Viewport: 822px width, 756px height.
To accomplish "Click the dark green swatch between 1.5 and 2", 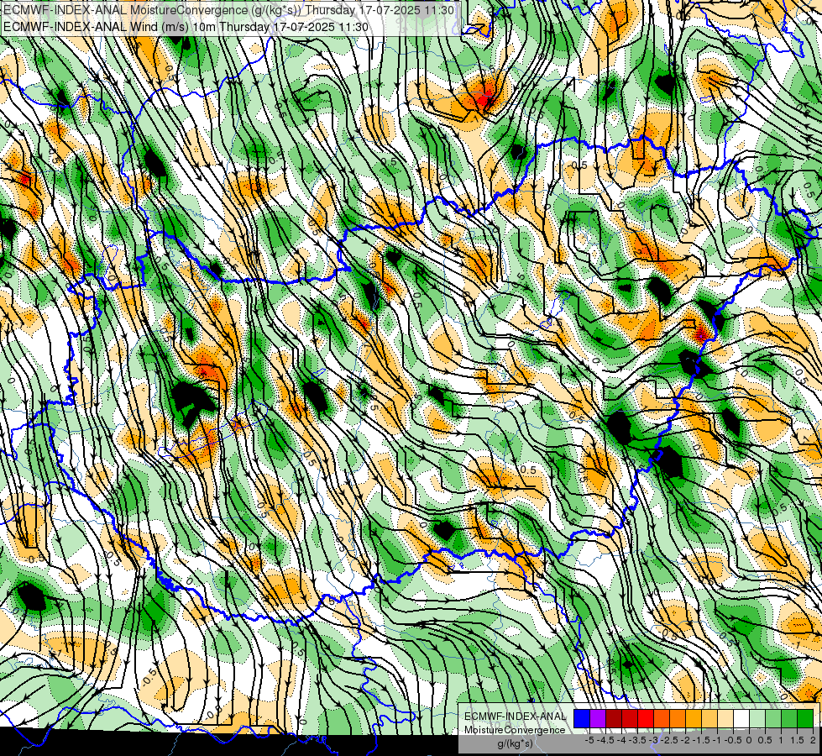I will (806, 719).
